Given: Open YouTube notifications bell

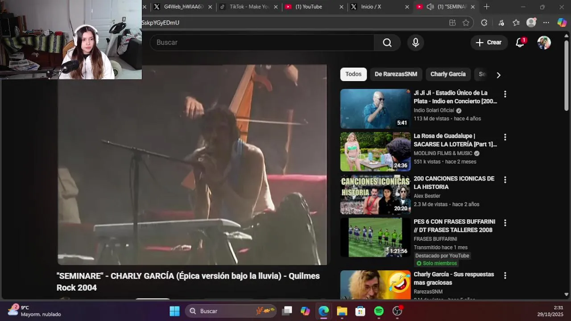Looking at the screenshot, I should pos(520,42).
